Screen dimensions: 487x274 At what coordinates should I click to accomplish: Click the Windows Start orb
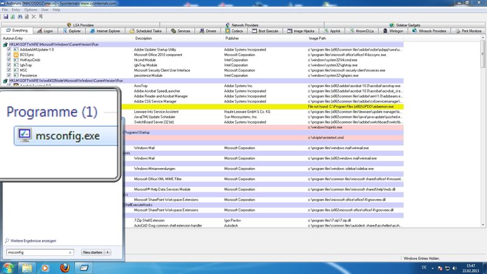coord(9,267)
